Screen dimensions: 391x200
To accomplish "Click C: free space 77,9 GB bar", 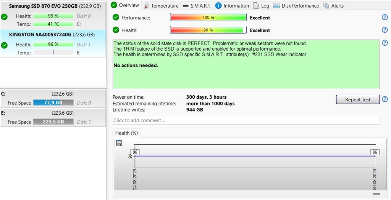I will (x=53, y=102).
